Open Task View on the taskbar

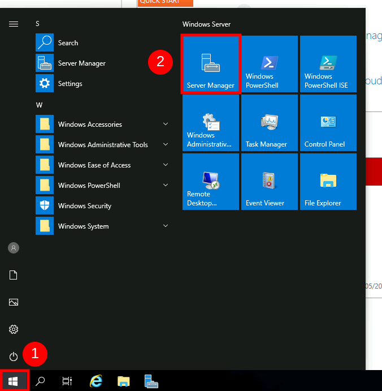coord(67,381)
